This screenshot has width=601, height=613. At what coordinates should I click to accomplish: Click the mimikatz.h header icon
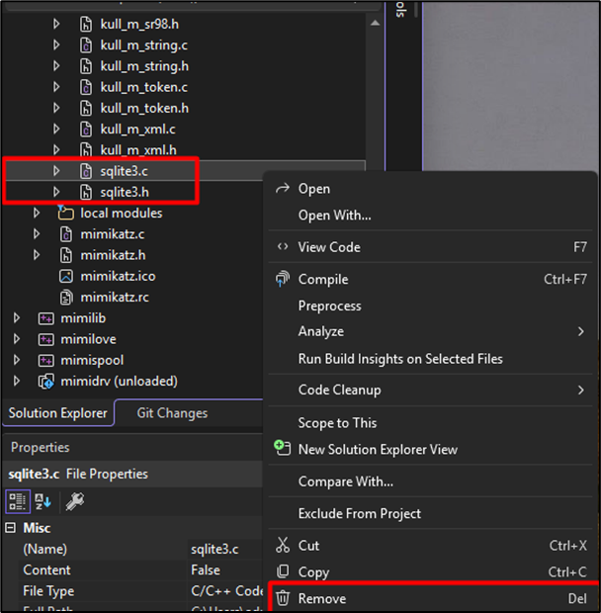66,255
